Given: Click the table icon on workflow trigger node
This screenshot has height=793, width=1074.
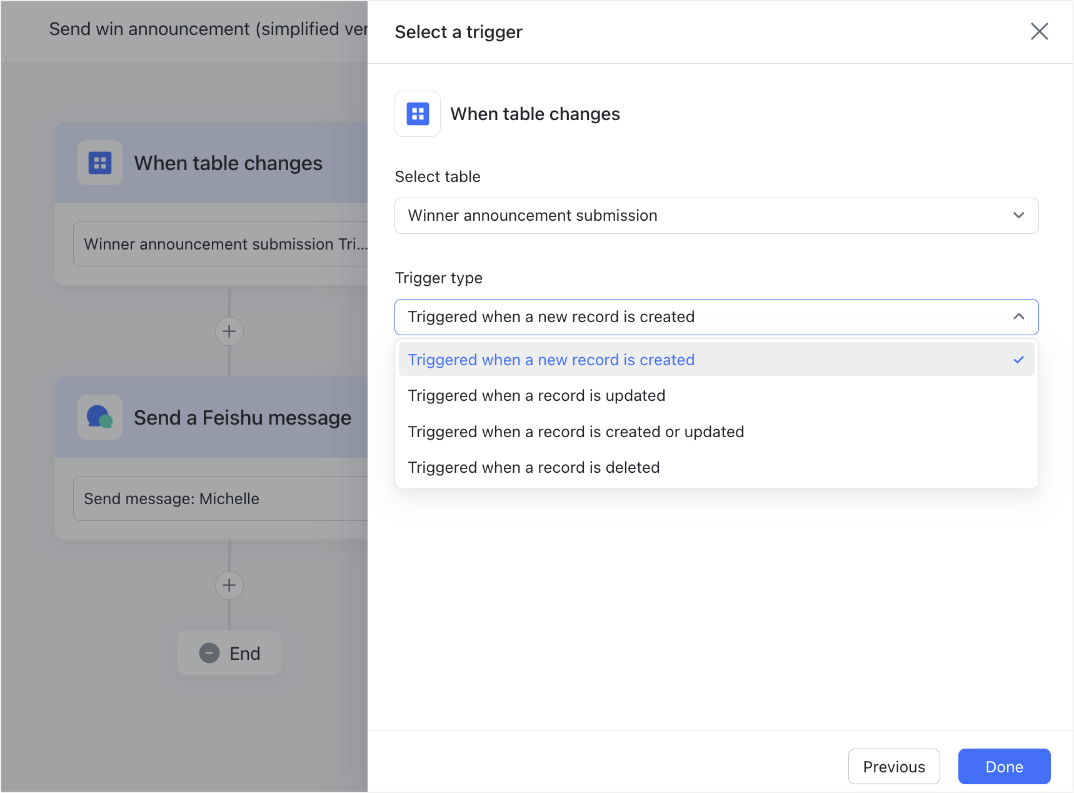Looking at the screenshot, I should tap(100, 163).
